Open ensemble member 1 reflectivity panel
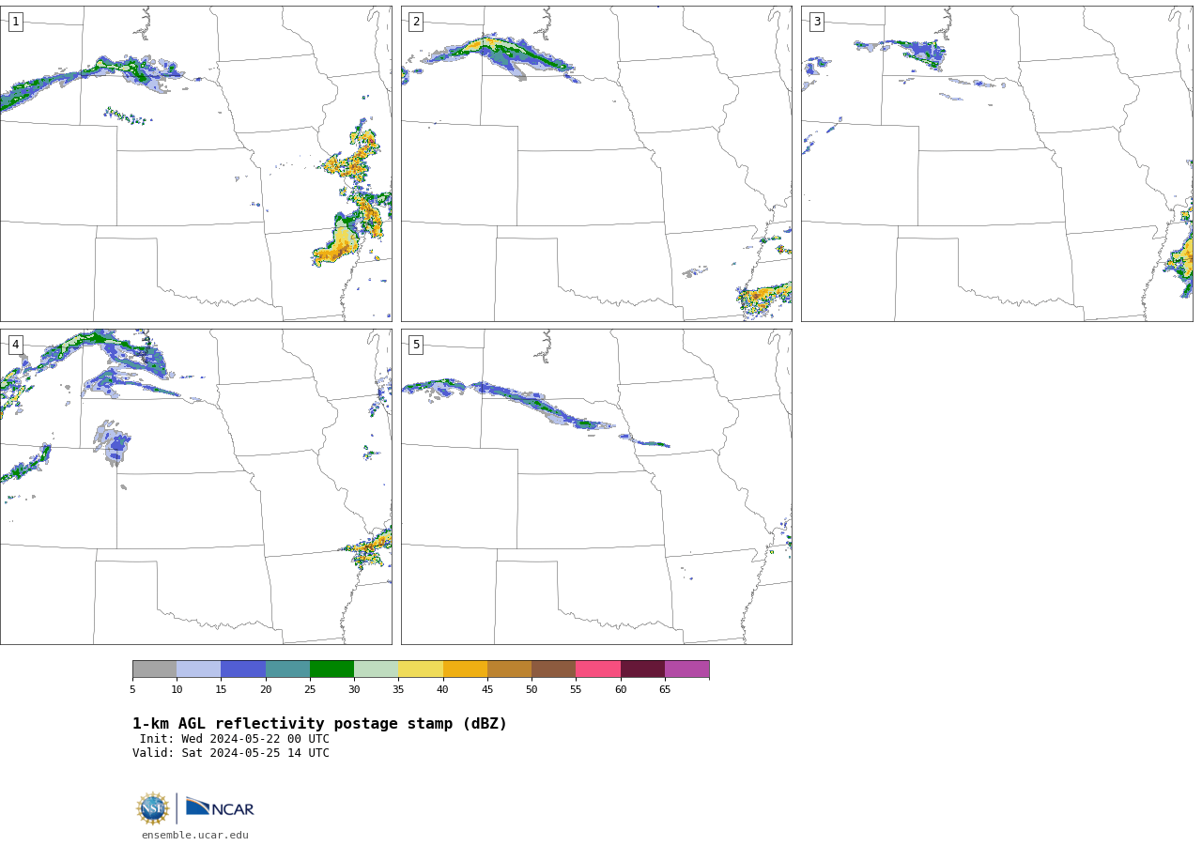The image size is (1202, 846). [x=195, y=163]
